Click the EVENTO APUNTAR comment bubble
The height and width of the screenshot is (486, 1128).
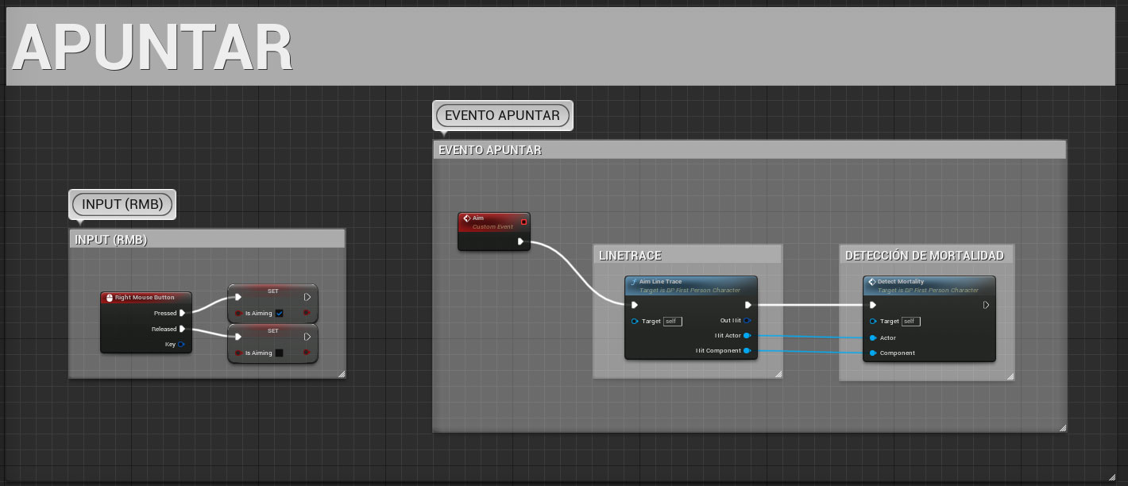click(x=502, y=115)
